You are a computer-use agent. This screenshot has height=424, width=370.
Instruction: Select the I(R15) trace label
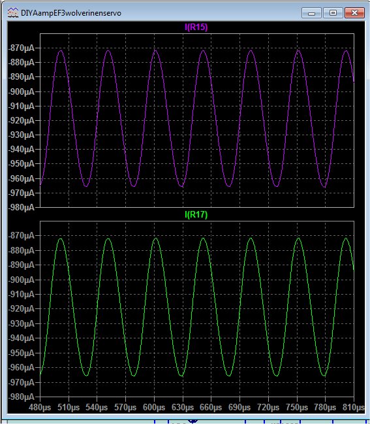pyautogui.click(x=196, y=27)
